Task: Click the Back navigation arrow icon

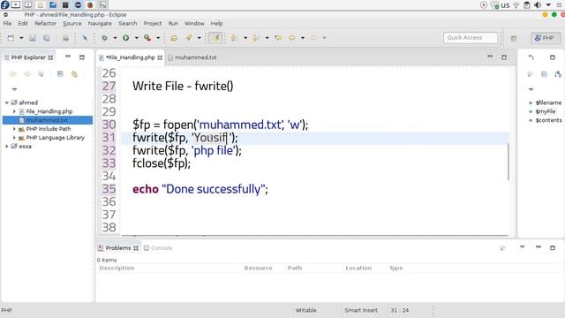Action: (292, 38)
